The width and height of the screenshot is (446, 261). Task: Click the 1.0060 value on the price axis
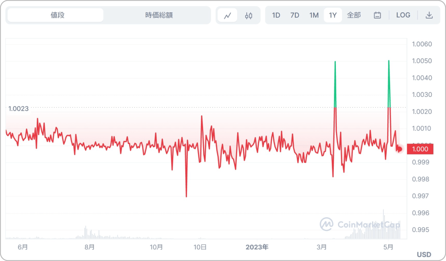(x=422, y=44)
